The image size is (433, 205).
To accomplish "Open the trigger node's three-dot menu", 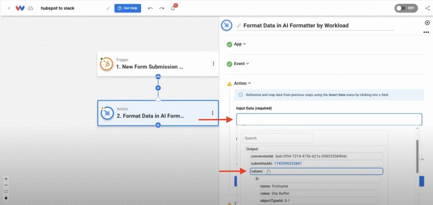I will pos(213,64).
